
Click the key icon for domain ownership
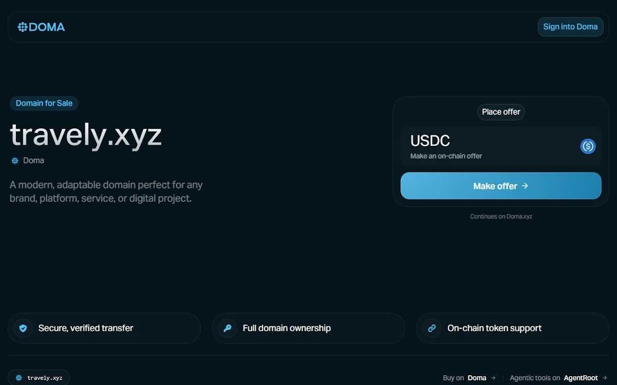[x=227, y=328]
